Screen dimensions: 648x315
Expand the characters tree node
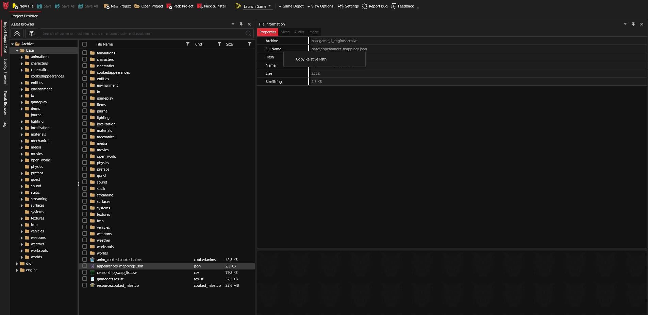pyautogui.click(x=22, y=63)
